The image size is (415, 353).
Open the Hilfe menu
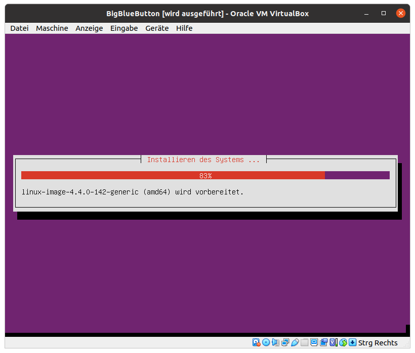coord(184,28)
